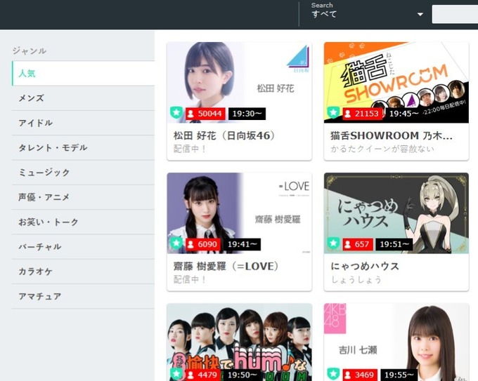Click the ジャンル sidebar heading
This screenshot has width=478, height=381.
pyautogui.click(x=30, y=51)
